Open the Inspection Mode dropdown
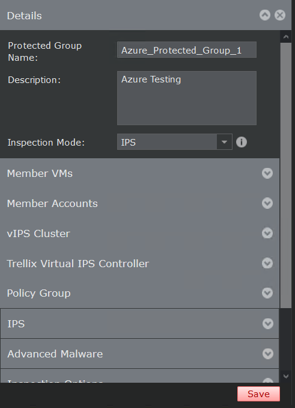This screenshot has height=408, width=295. click(224, 142)
